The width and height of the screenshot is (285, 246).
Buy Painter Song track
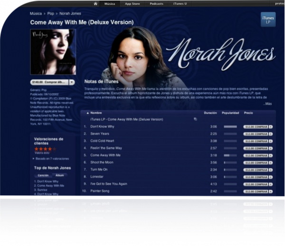[256, 191]
